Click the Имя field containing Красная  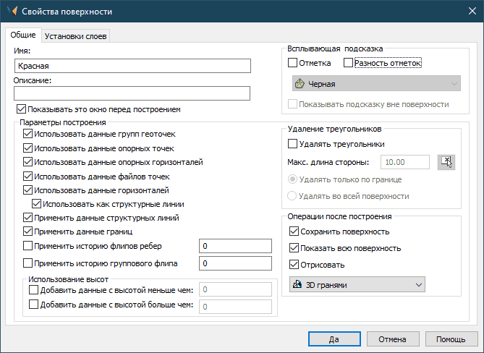pos(132,66)
